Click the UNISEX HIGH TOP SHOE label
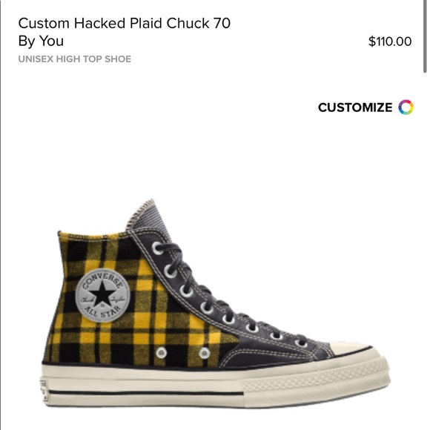 click(x=75, y=59)
